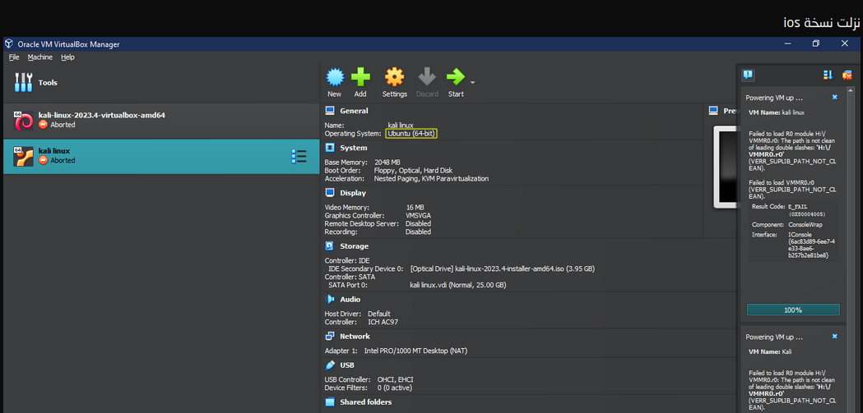Select the kali-linux-2023.4-virtualbox-amd64 list row
Image resolution: width=863 pixels, height=413 pixels.
161,120
